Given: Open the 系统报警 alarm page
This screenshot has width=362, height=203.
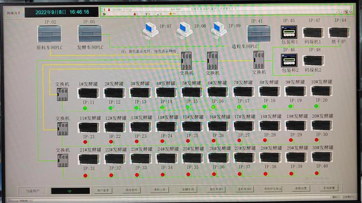Looking at the screenshot, I should 329,188.
